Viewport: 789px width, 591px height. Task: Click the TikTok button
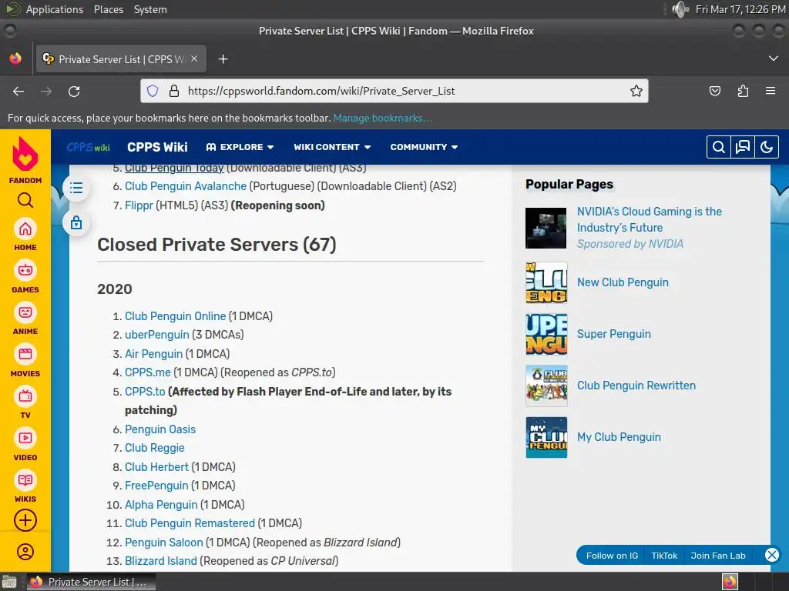point(664,556)
